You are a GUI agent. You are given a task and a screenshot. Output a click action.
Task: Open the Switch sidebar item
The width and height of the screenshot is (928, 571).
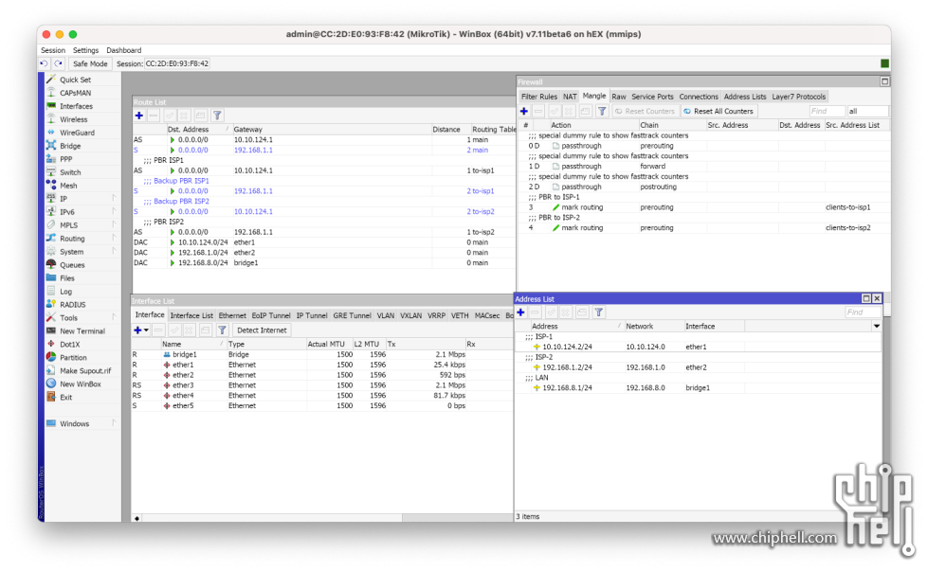tap(70, 172)
